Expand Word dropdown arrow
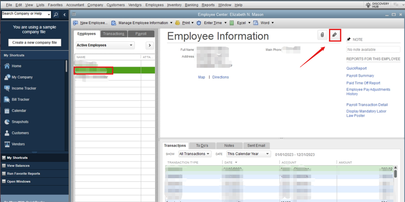Viewport: 405px width, 202px height. (273, 23)
